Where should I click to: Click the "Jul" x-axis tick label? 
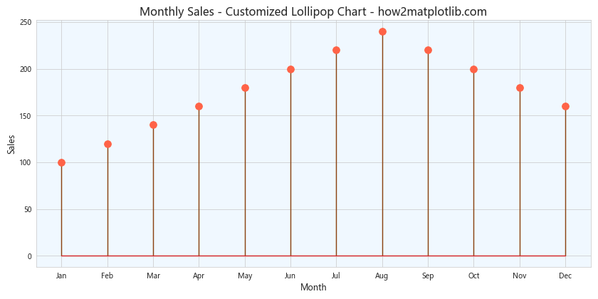pos(336,275)
